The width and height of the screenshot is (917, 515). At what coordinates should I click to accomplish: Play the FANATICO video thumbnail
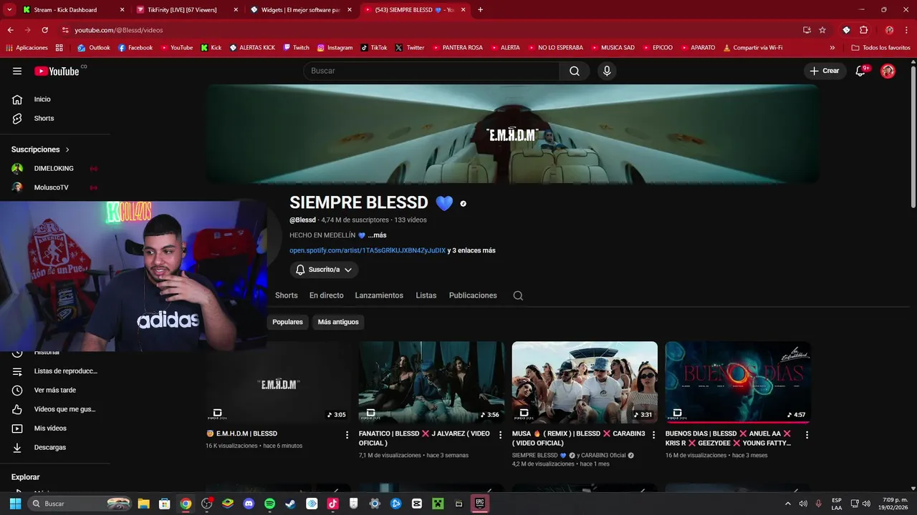coord(431,382)
